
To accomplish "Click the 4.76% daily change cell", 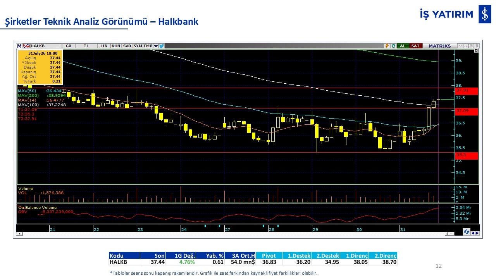I will click(x=181, y=262).
